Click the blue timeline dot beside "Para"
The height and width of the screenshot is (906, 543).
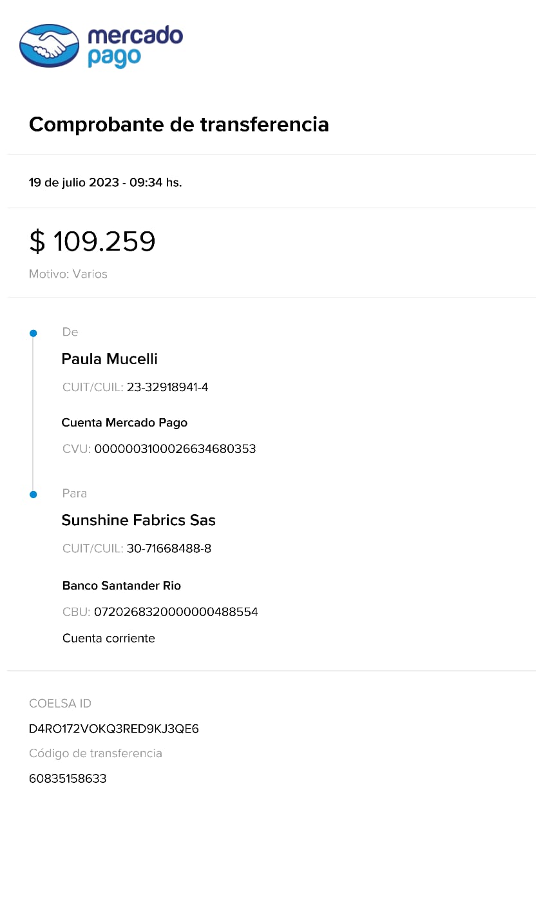pos(33,494)
